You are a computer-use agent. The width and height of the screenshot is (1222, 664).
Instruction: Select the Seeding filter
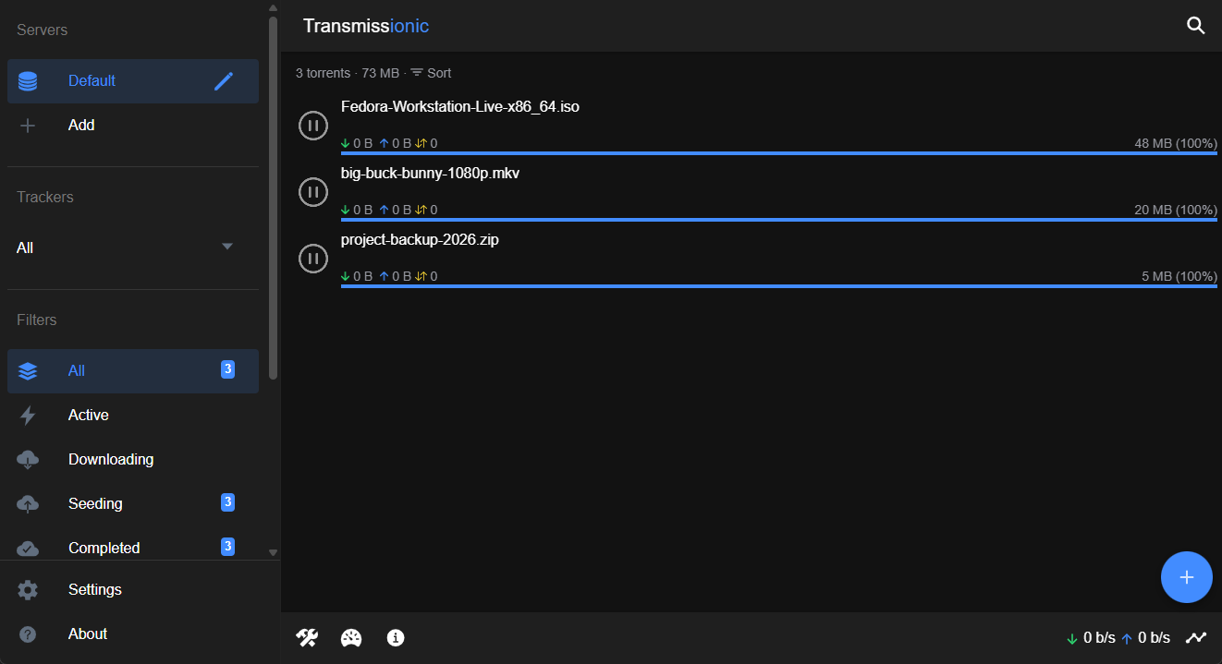[x=133, y=504]
